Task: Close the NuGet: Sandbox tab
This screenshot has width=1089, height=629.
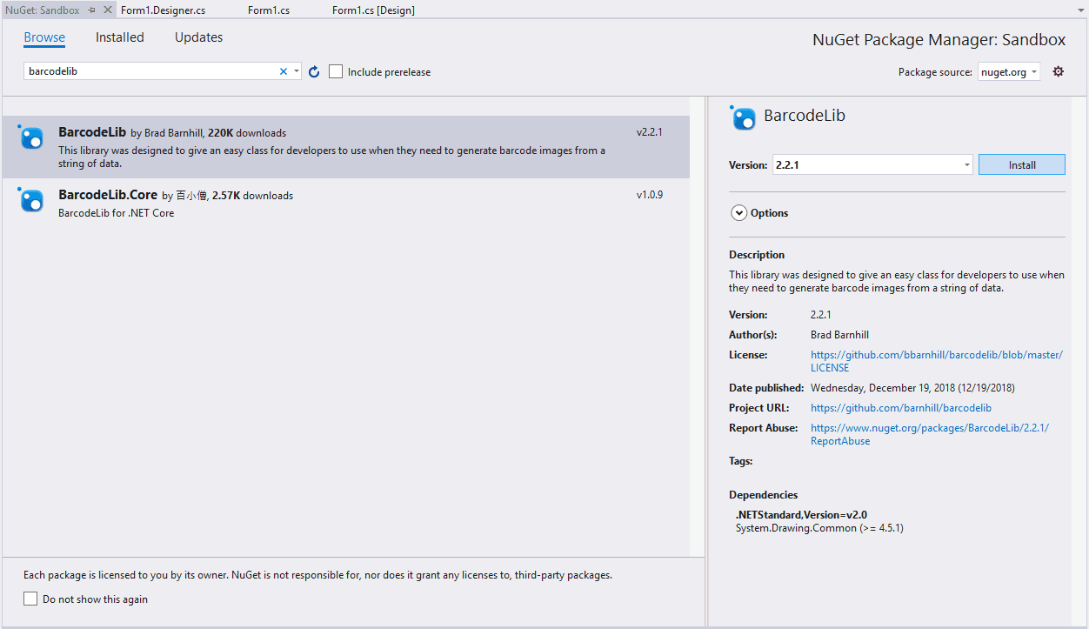Action: click(107, 10)
